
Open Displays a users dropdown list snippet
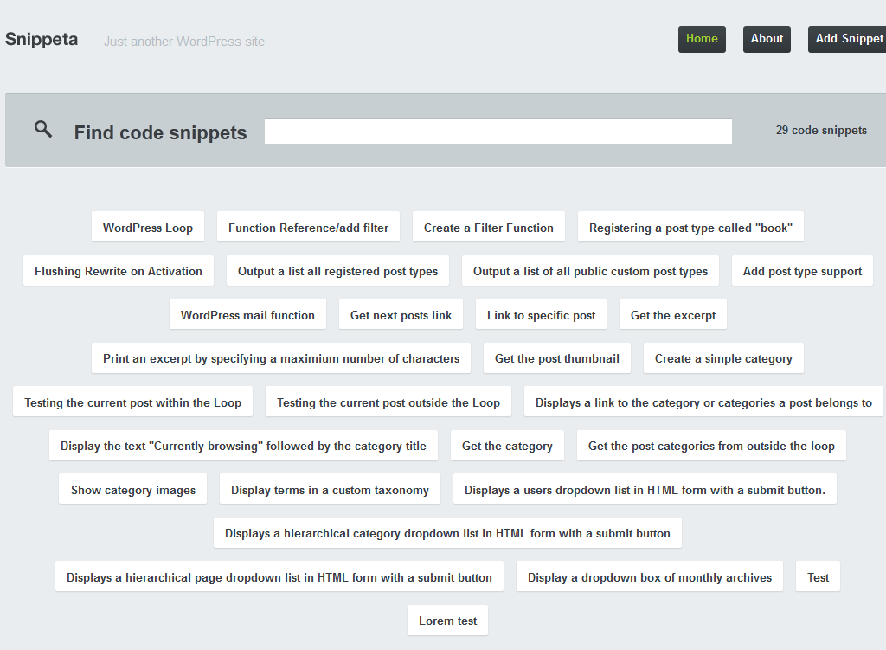(645, 490)
